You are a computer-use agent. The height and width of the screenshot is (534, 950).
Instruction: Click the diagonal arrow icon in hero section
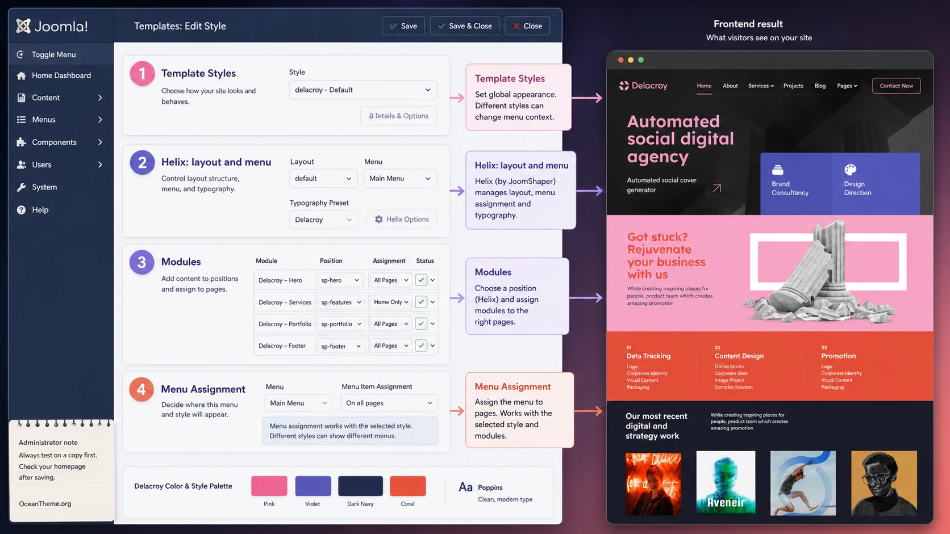(x=717, y=188)
